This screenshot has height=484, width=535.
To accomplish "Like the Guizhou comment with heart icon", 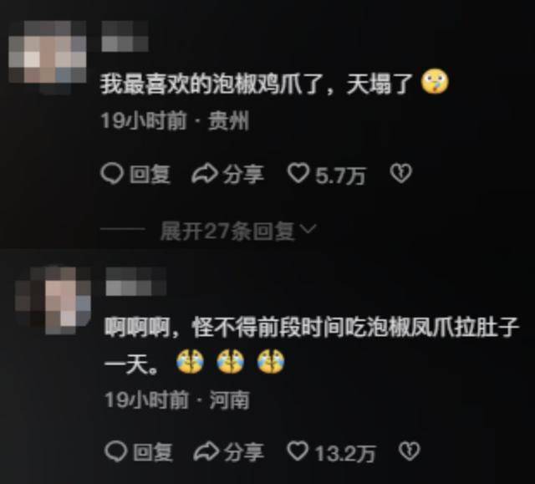I will (298, 173).
